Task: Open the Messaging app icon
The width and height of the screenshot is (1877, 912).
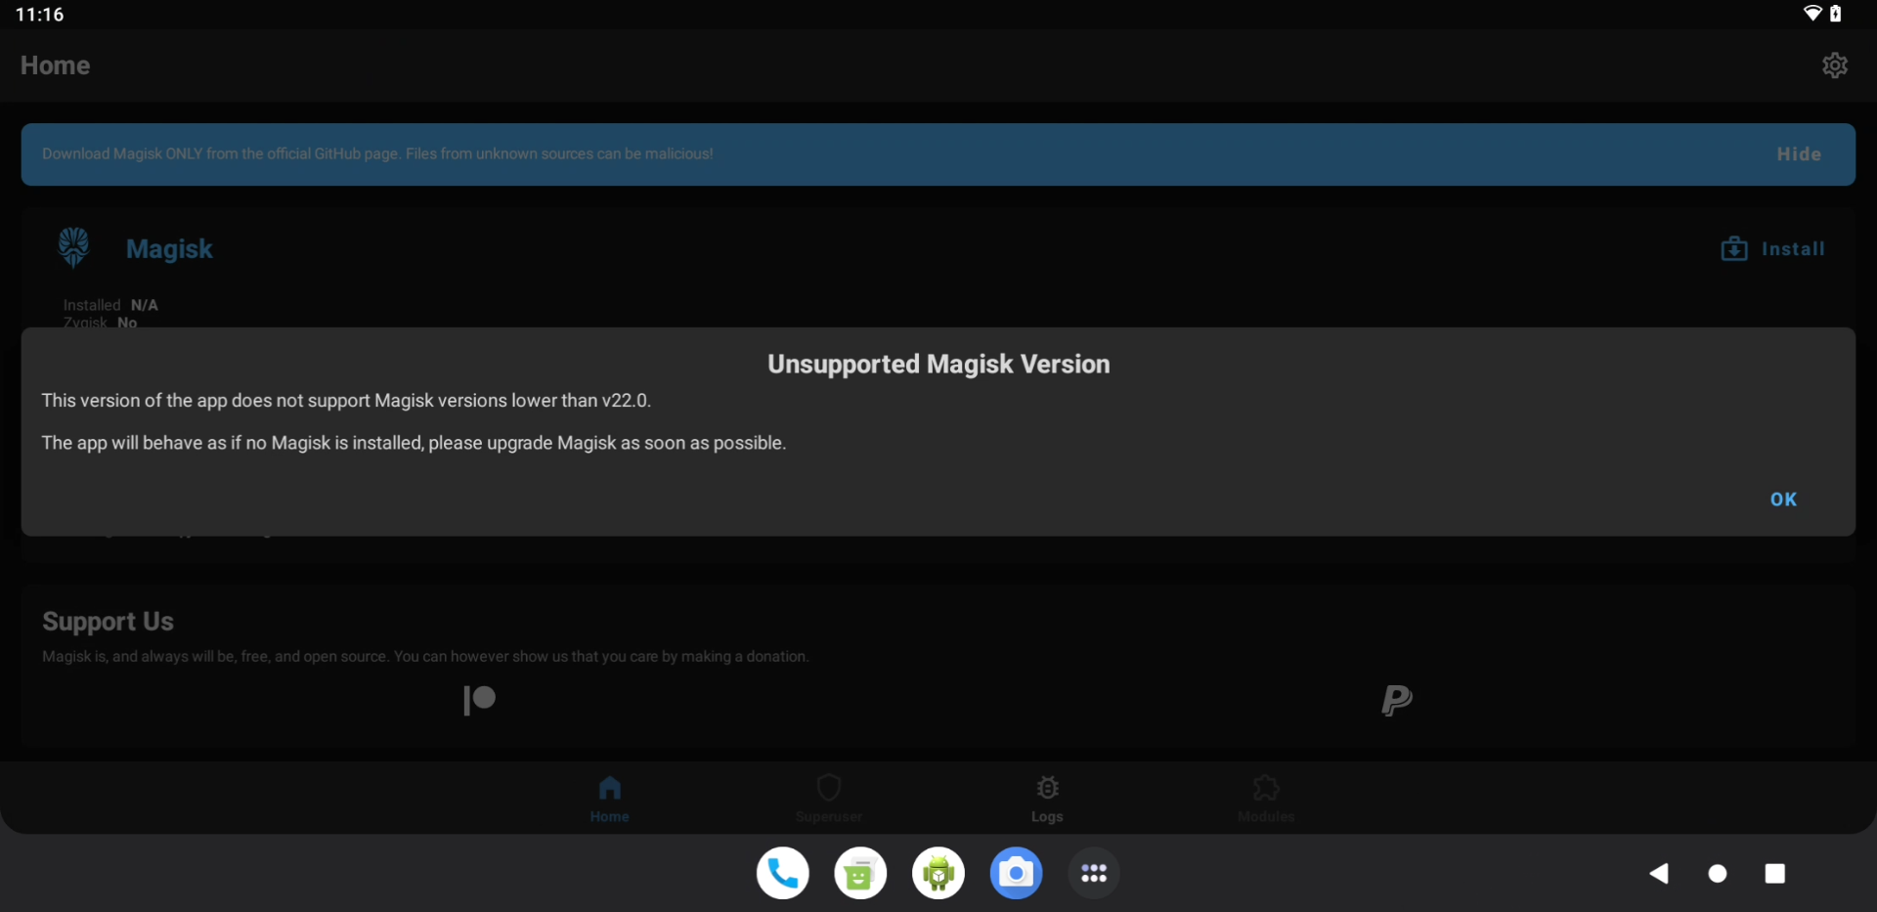Action: (860, 874)
